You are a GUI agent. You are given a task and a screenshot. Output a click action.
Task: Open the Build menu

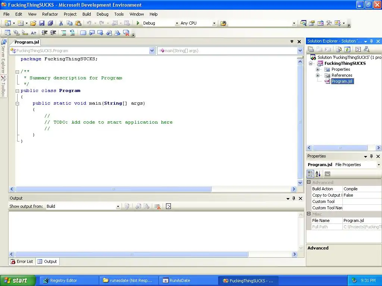[87, 14]
